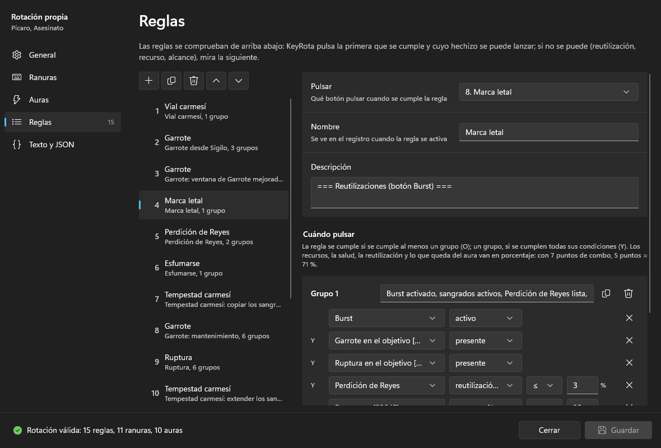Image resolution: width=661 pixels, height=448 pixels.
Task: Move the selected rule down
Action: 239,81
